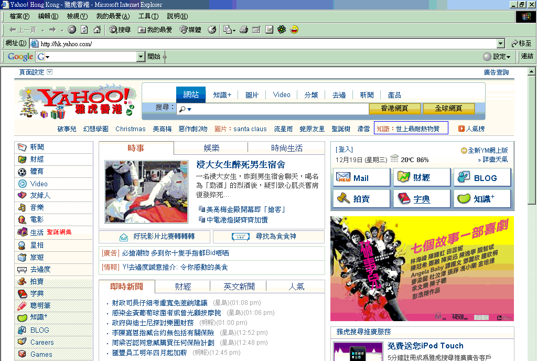Viewport: 537px width, 361px height.
Task: Click the Forward arrow toolbar button
Action: pos(52,30)
